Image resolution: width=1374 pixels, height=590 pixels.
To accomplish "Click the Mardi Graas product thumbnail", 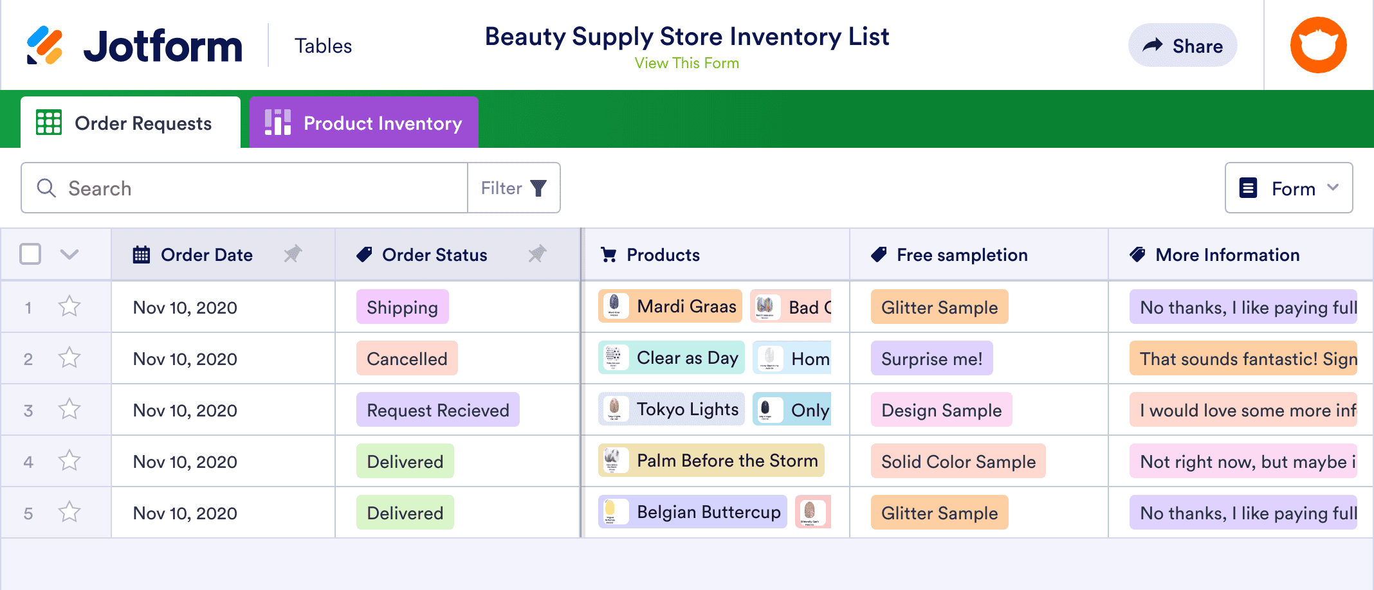I will click(x=614, y=306).
